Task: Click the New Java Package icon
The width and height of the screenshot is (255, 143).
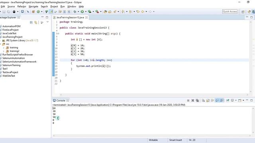Action: pyautogui.click(x=33, y=12)
